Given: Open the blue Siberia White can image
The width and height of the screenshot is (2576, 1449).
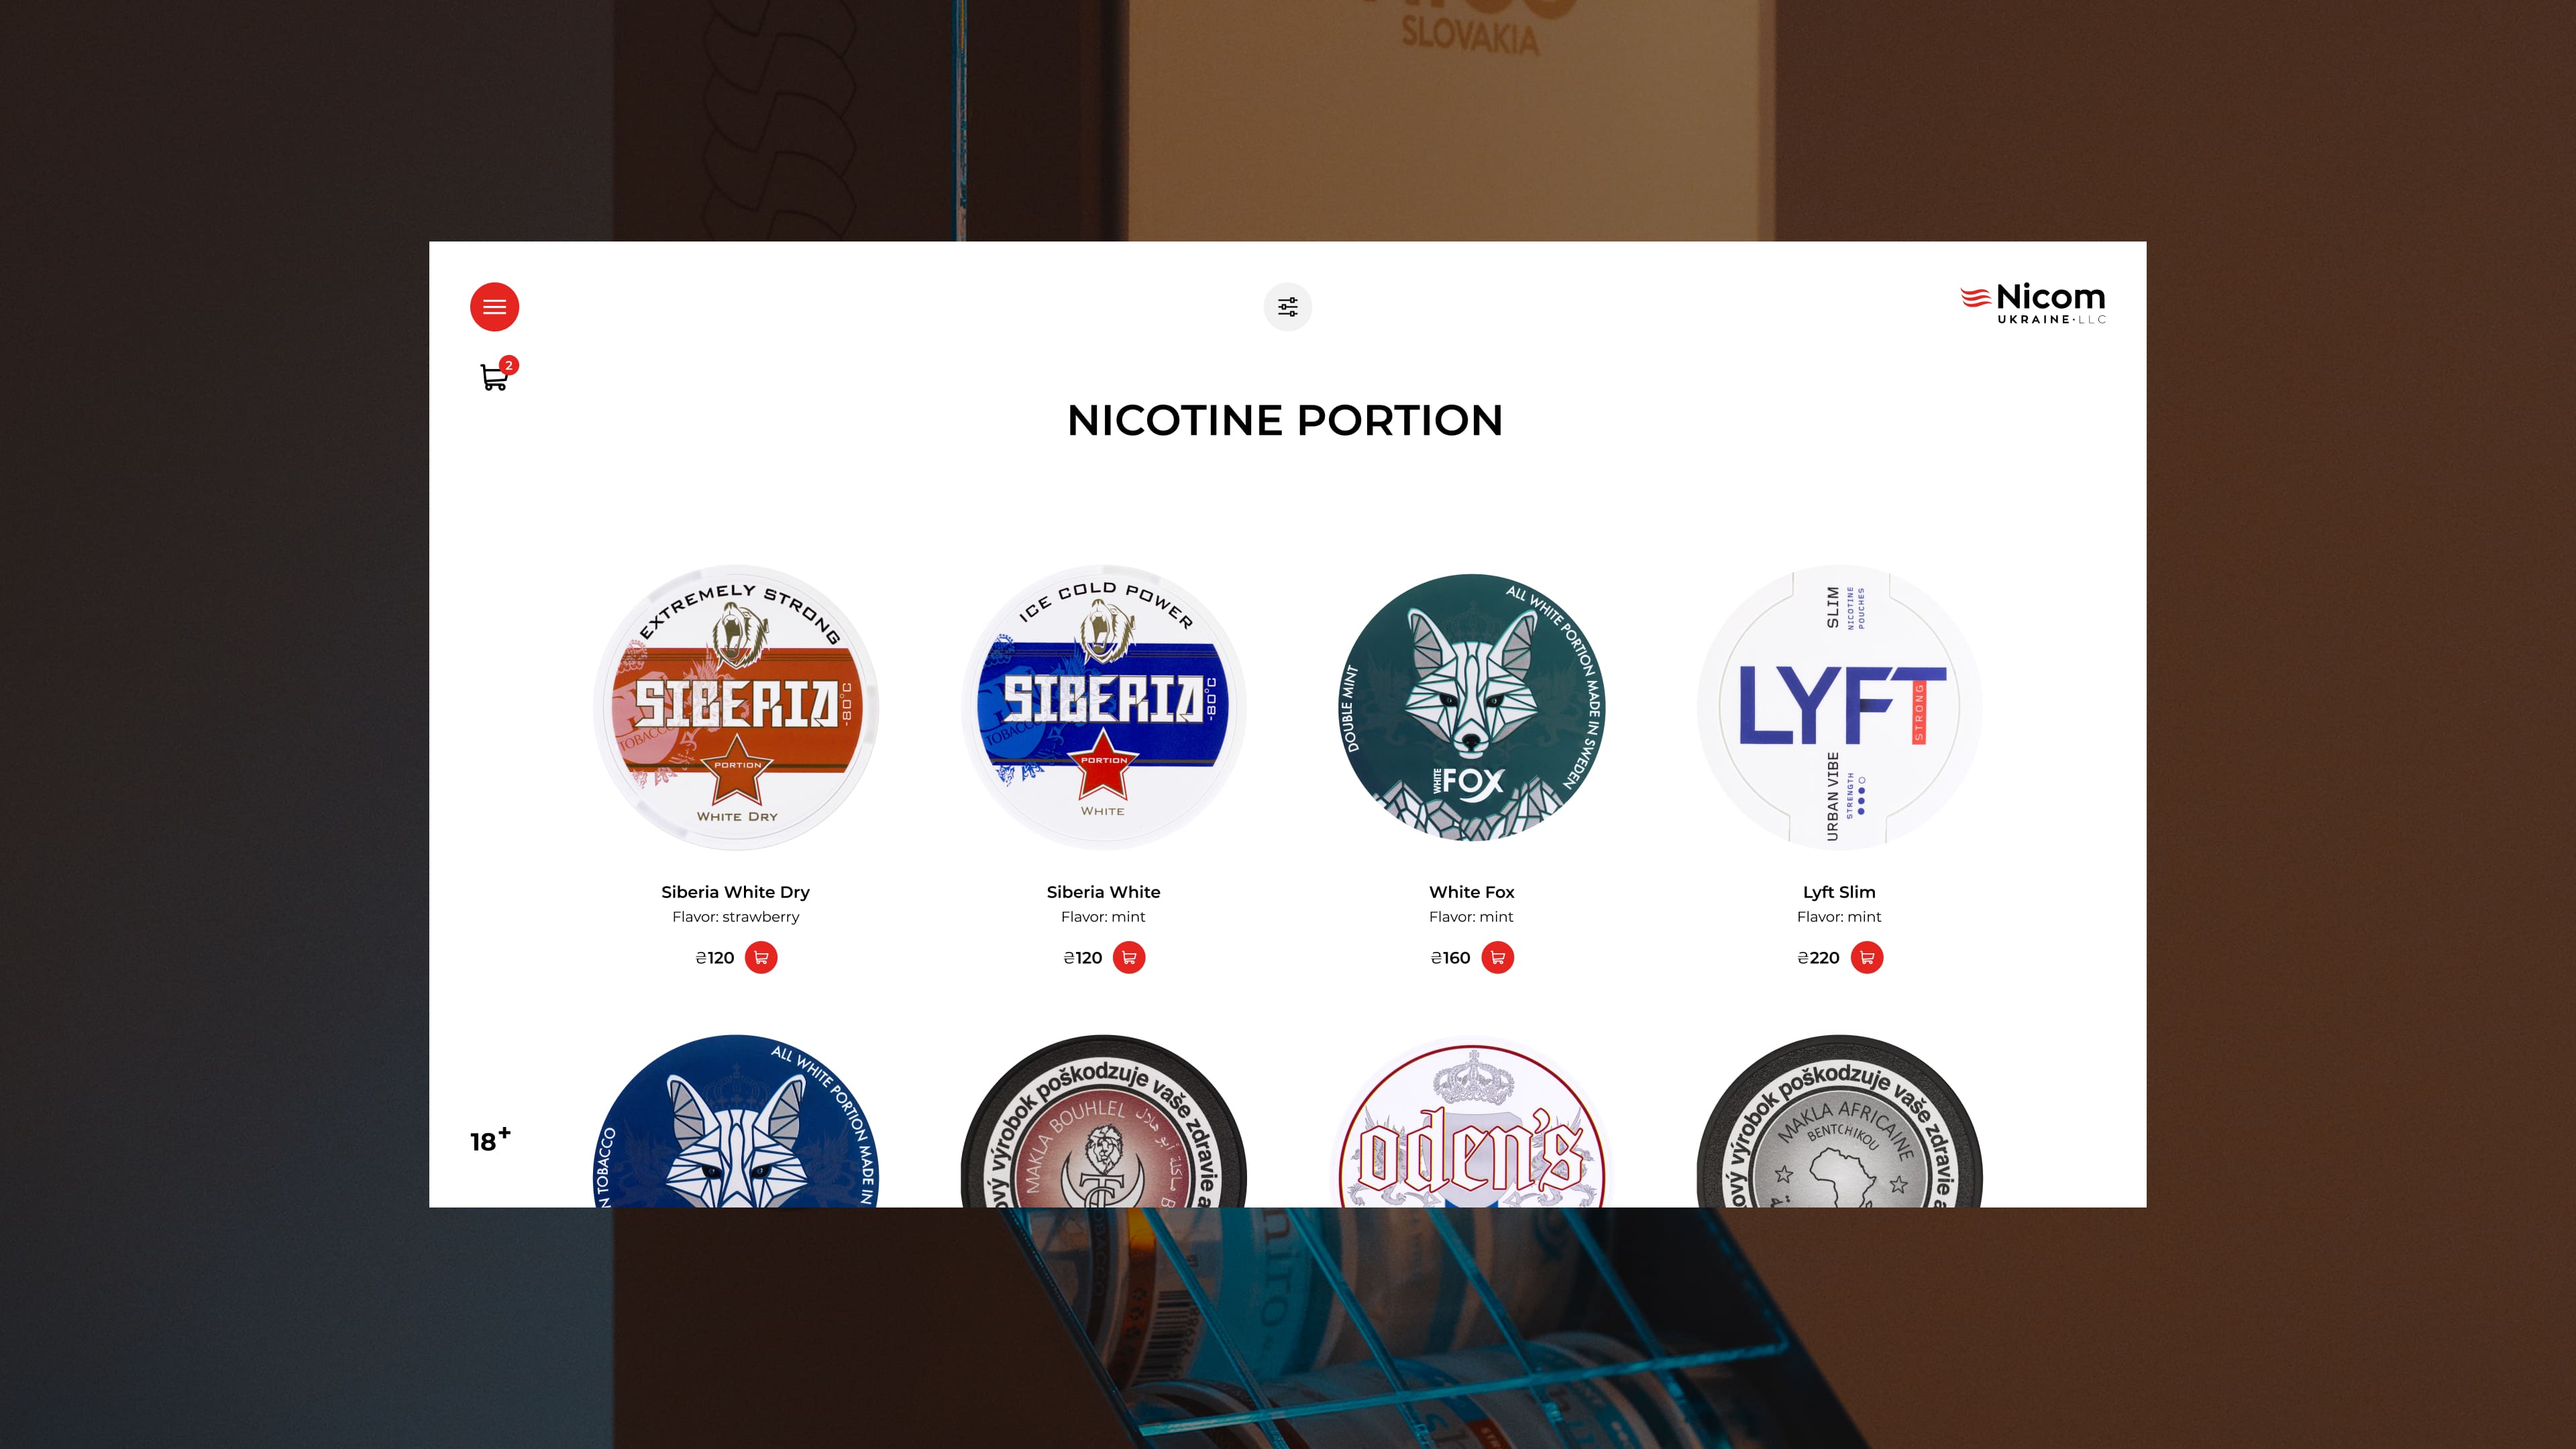Looking at the screenshot, I should coord(1103,707).
